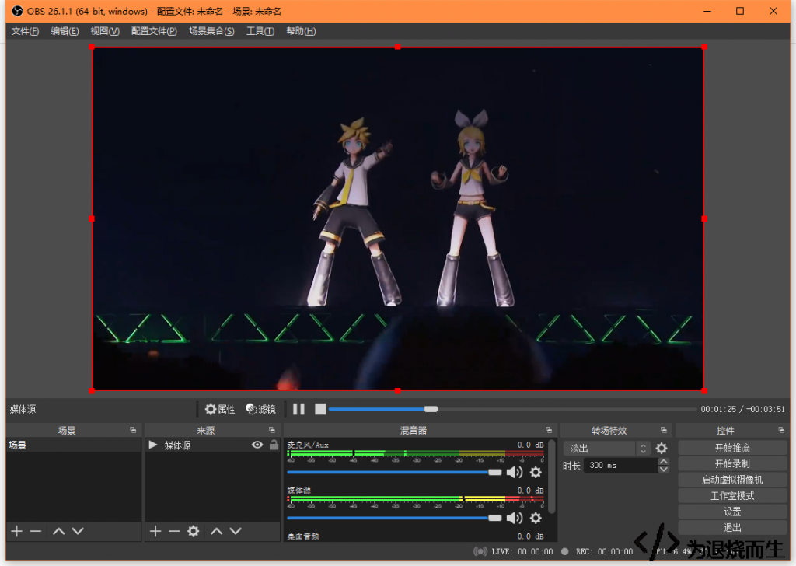796x566 pixels.
Task: Mute the 媒体源 mixer speaker icon
Action: (x=515, y=519)
